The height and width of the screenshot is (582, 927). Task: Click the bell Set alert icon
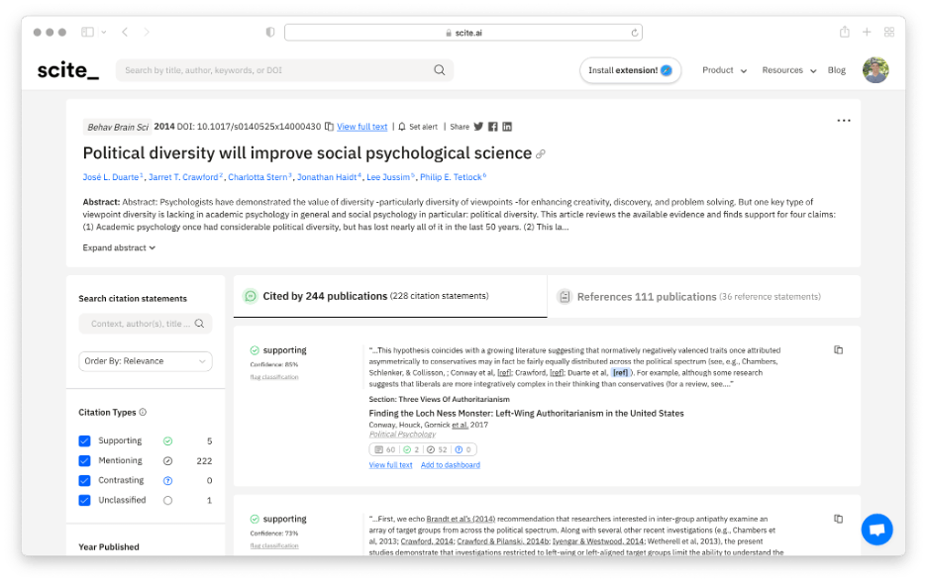pos(402,127)
